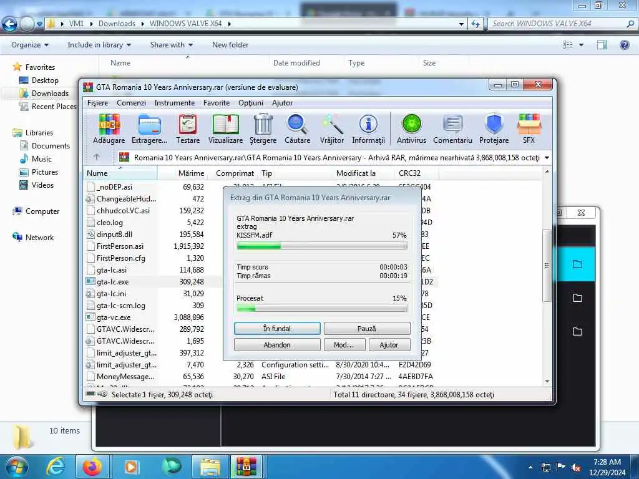Viewport: 639px width, 479px height.
Task: Click the Extragere toolbar icon
Action: (x=149, y=128)
